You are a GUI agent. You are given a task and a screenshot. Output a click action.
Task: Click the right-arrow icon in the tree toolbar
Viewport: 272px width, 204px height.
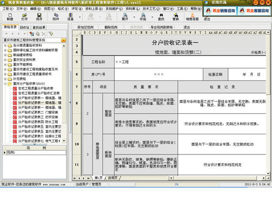[x=24, y=34]
